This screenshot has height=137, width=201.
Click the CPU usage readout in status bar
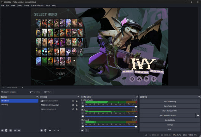177,135
